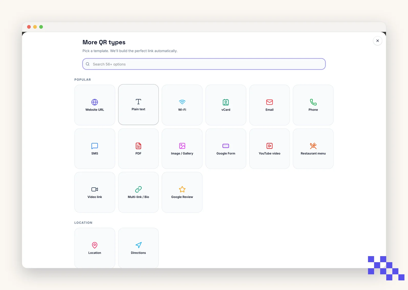Click the green macOS zoom button

pyautogui.click(x=41, y=27)
